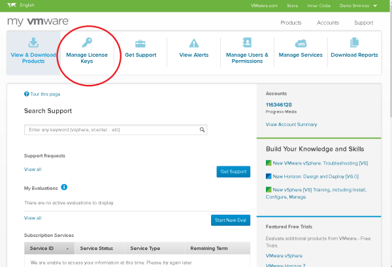Click the English language link

pos(27,5)
